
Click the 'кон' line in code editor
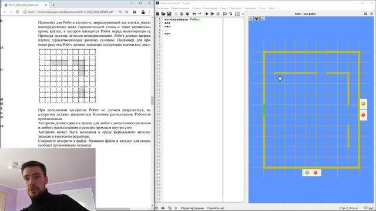click(167, 33)
